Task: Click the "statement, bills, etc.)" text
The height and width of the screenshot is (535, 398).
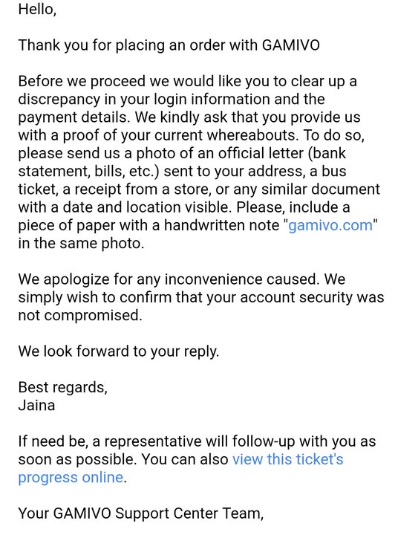Action: [88, 172]
